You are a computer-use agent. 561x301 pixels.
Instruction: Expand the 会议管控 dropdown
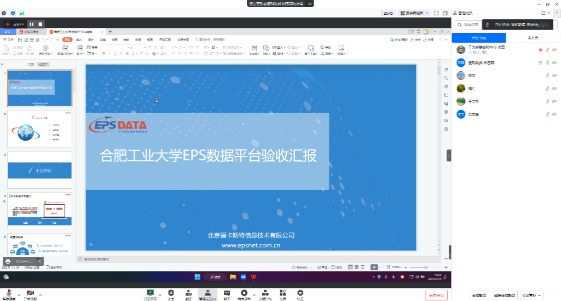[x=532, y=295]
